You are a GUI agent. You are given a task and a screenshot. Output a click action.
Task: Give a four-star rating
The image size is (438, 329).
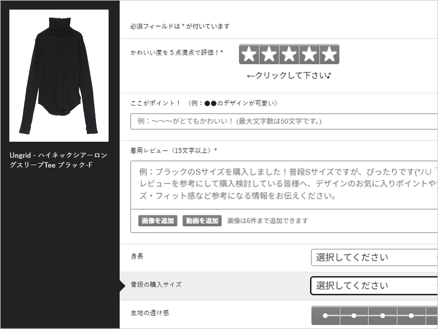tap(309, 54)
